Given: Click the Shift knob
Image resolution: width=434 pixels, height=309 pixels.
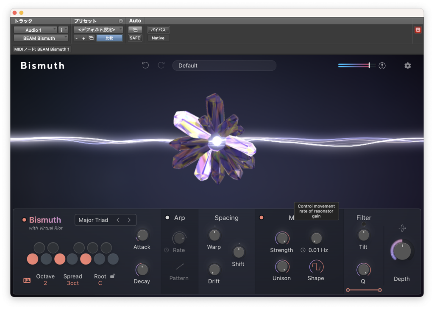Looking at the screenshot, I should 239,252.
